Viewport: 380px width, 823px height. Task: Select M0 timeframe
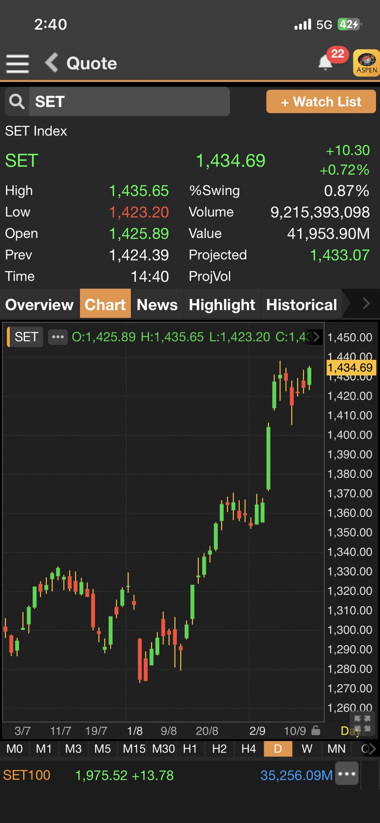tap(14, 749)
